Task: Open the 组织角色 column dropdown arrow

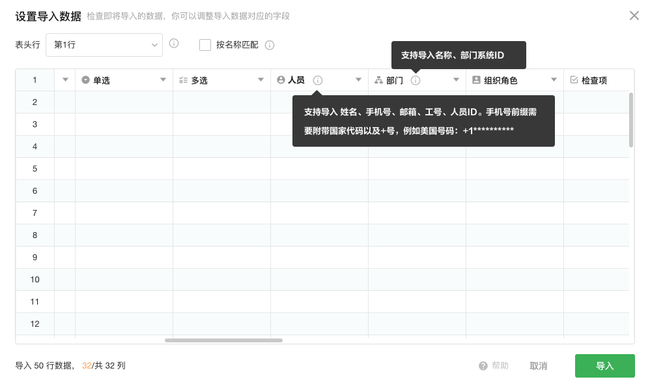Action: point(554,80)
